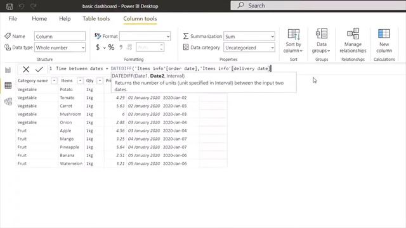
Task: Open Data groups tool
Action: (322, 41)
